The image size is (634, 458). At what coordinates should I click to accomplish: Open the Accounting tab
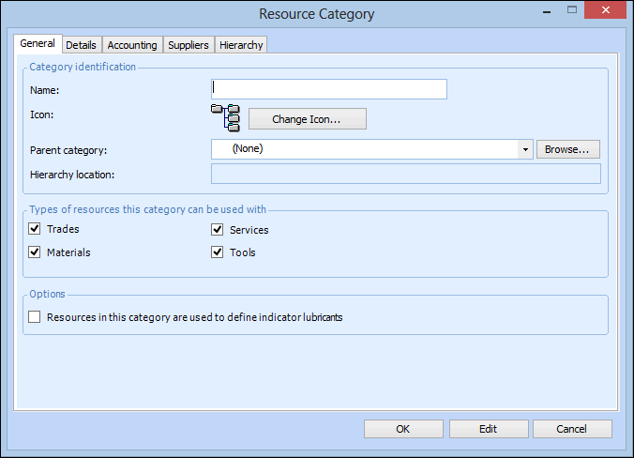point(132,45)
